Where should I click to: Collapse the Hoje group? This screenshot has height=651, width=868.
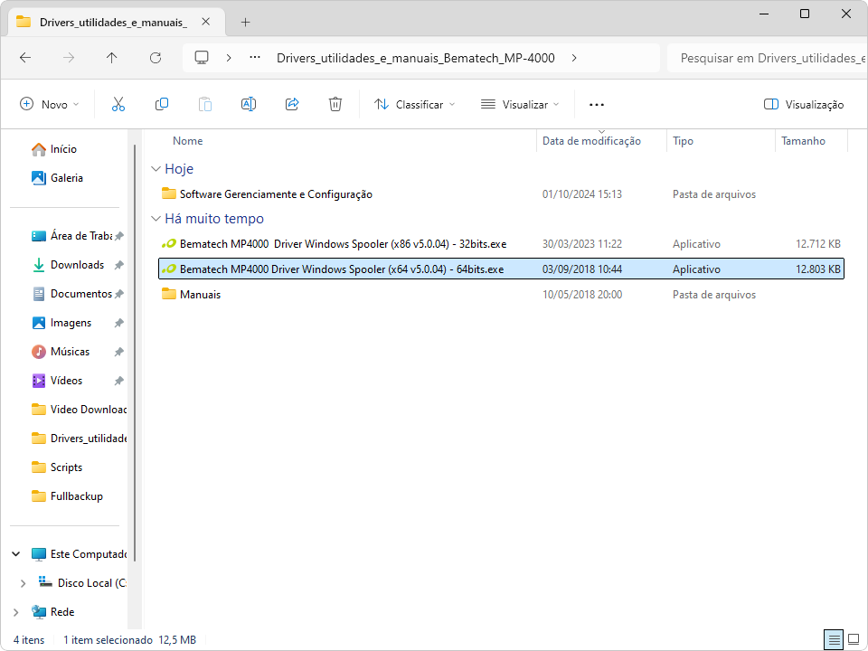[x=156, y=169]
